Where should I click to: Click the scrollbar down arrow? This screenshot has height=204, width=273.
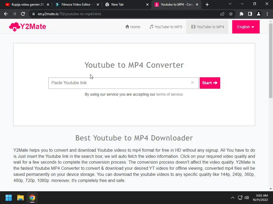pyautogui.click(x=271, y=189)
